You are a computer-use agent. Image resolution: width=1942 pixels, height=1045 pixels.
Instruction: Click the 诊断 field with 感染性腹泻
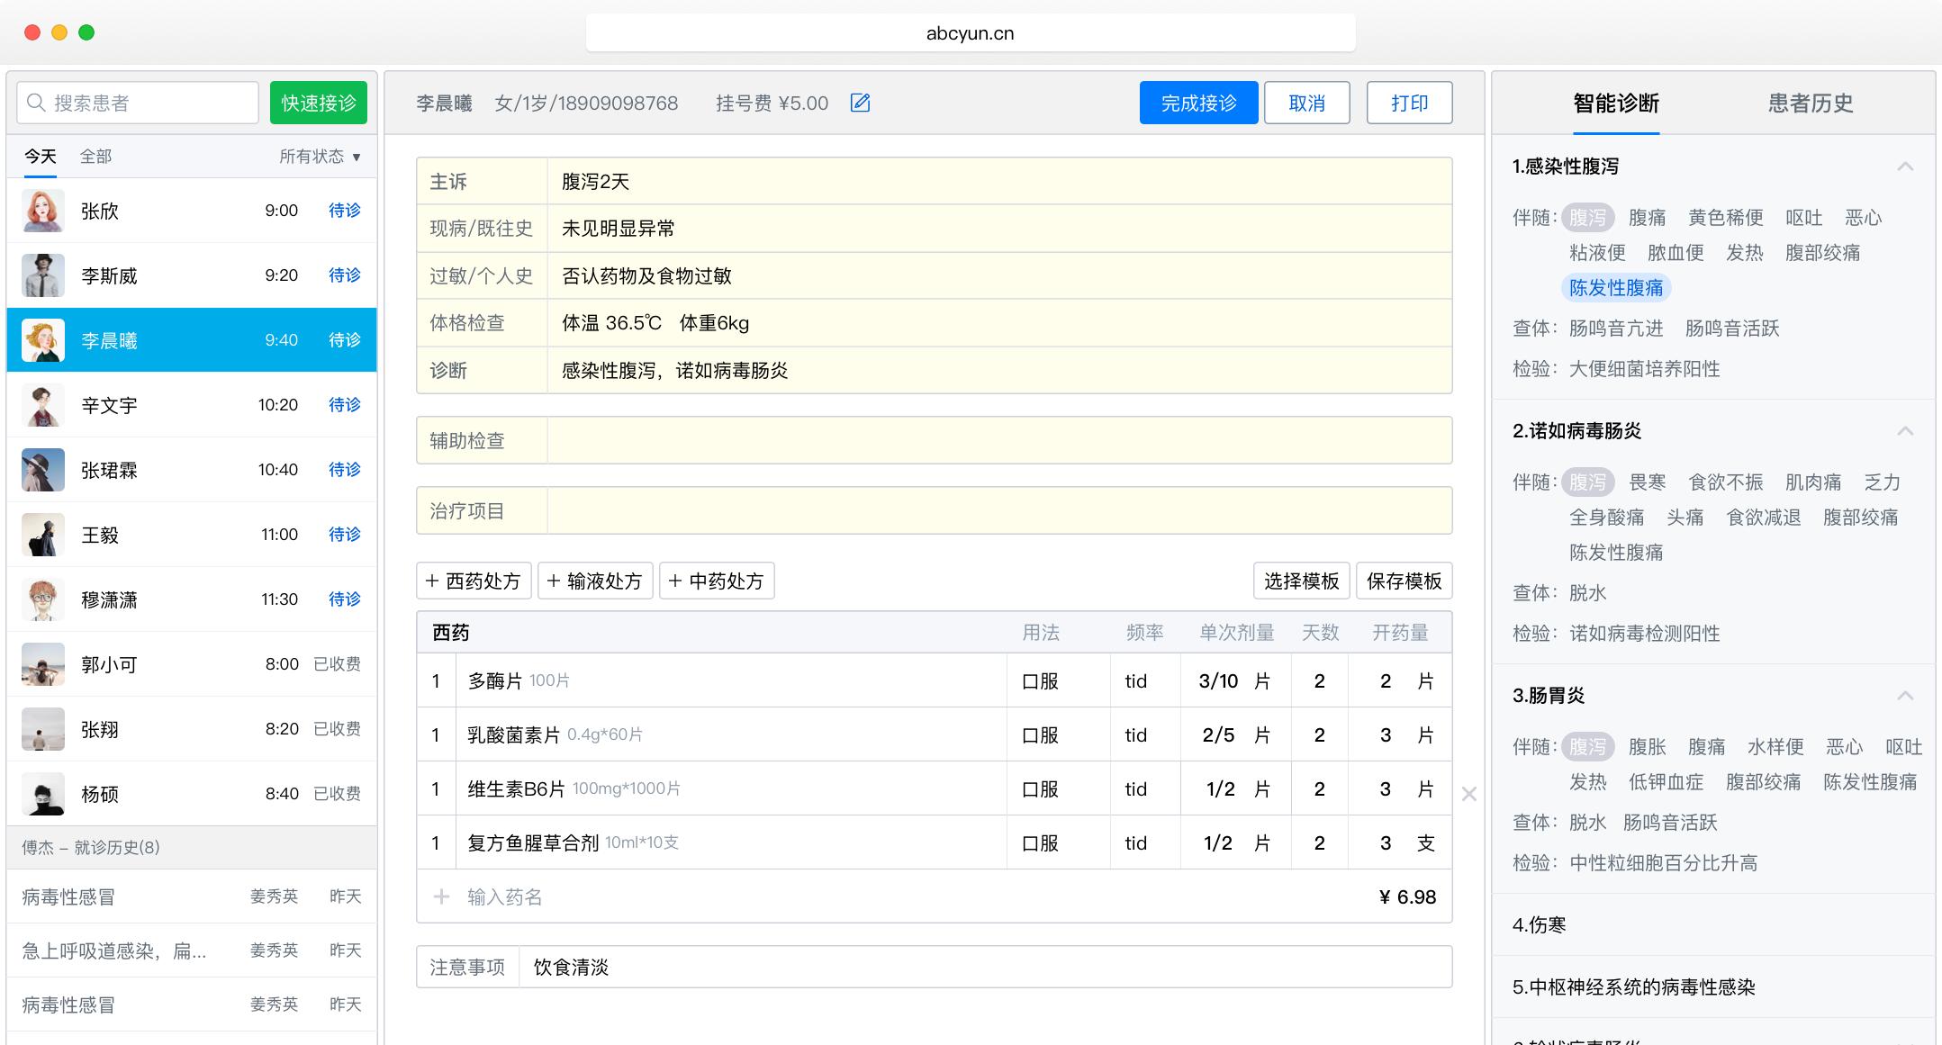tap(999, 370)
